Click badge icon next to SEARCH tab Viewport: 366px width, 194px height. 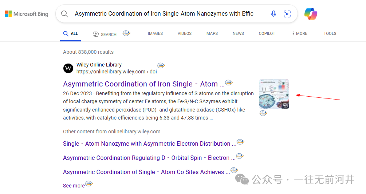(x=126, y=33)
